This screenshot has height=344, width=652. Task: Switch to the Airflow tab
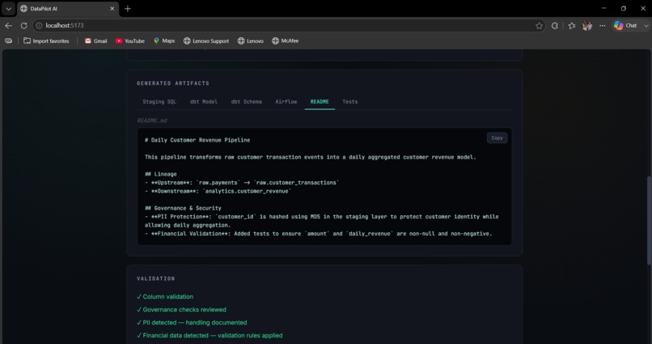tap(286, 101)
